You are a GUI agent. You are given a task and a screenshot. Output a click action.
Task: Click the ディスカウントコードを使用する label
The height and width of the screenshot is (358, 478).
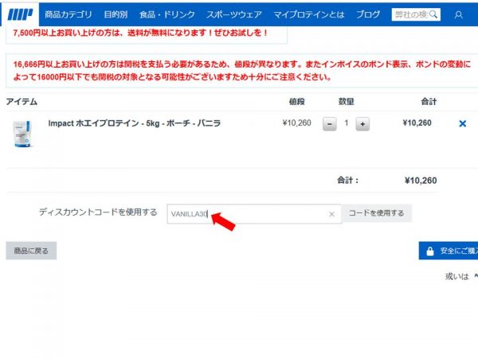[x=98, y=212]
